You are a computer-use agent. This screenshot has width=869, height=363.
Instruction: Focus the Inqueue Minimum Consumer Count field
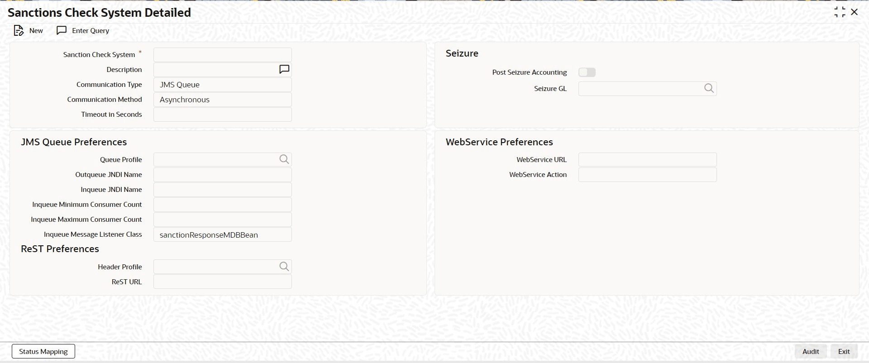223,205
